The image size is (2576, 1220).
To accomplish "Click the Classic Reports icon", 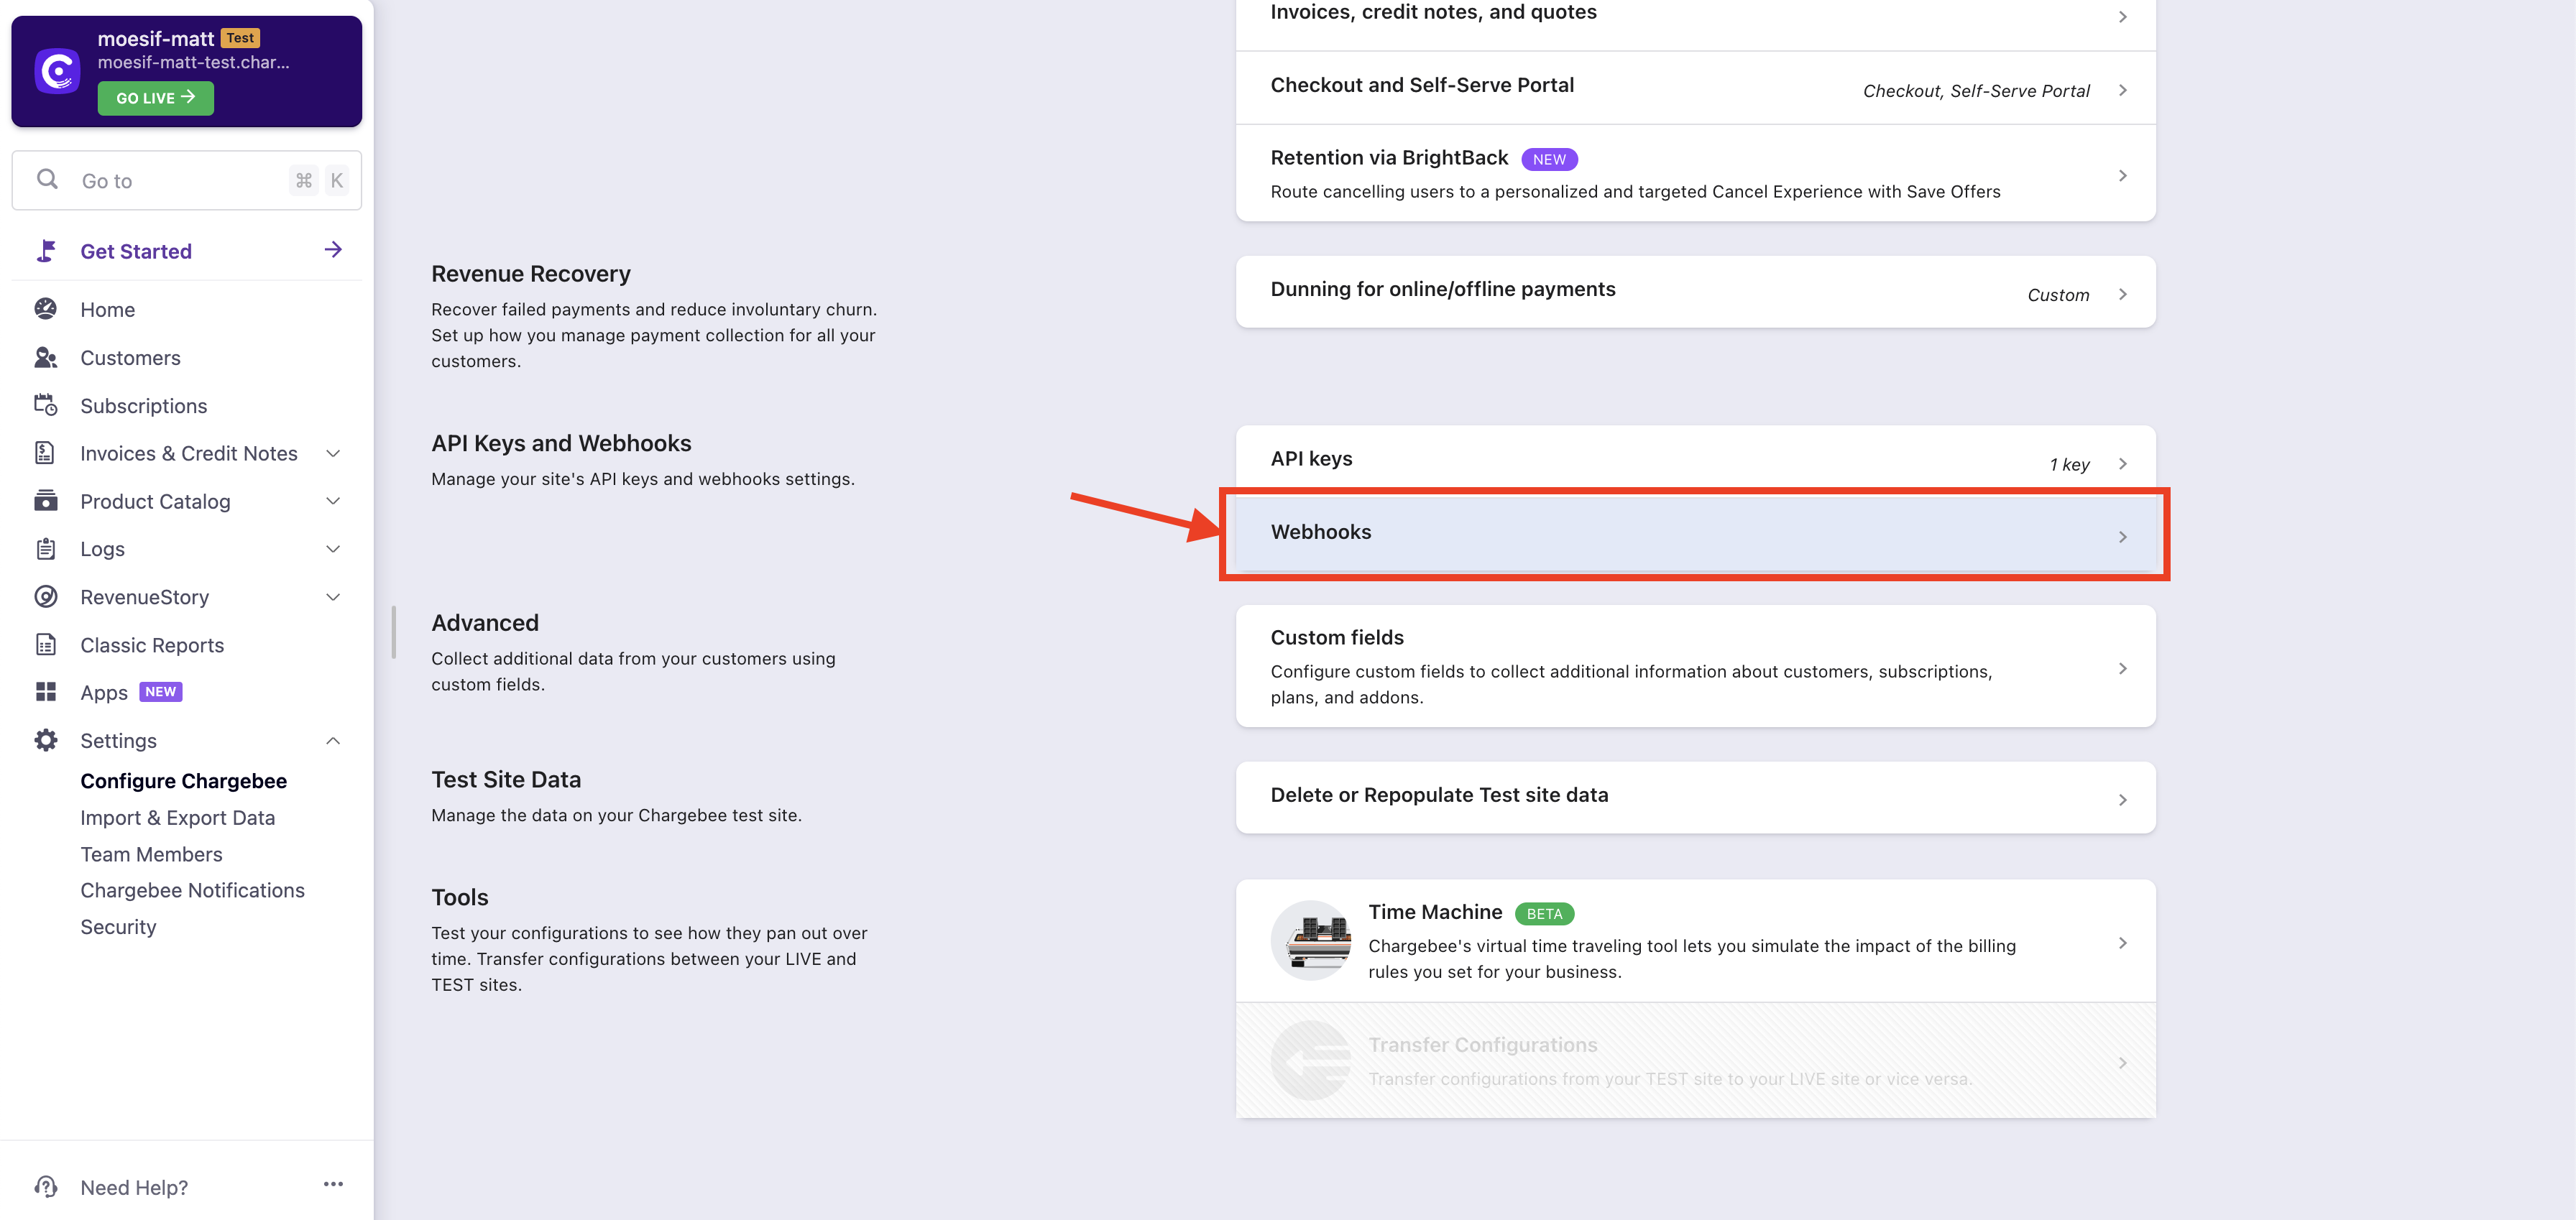I will (x=46, y=645).
